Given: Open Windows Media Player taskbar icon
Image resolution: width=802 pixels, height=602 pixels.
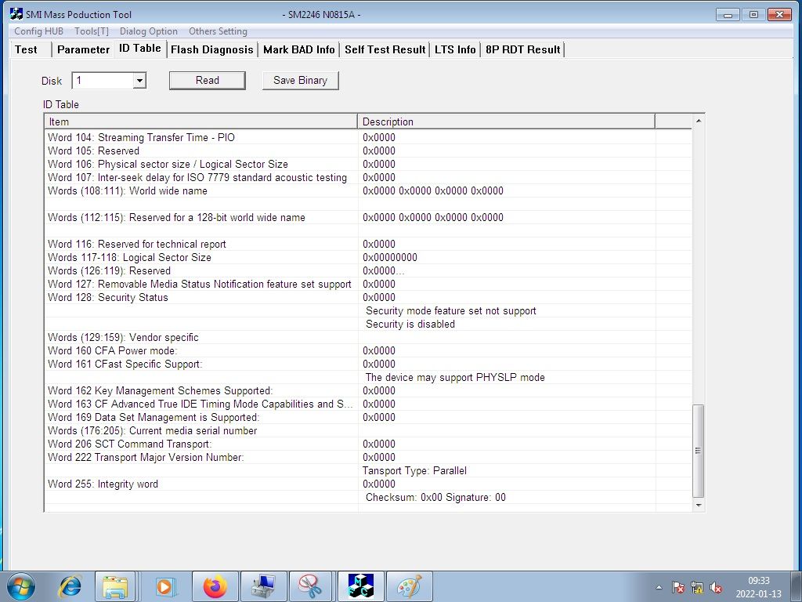Looking at the screenshot, I should point(164,586).
